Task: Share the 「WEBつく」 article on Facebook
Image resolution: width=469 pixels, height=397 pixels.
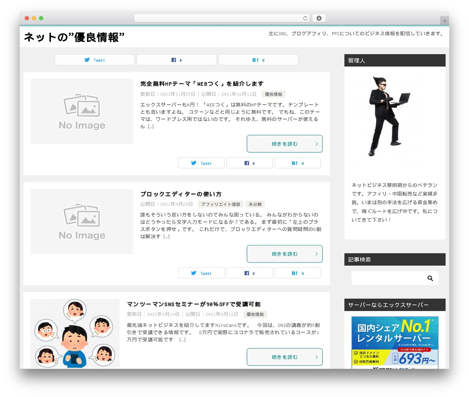Action: pos(250,163)
